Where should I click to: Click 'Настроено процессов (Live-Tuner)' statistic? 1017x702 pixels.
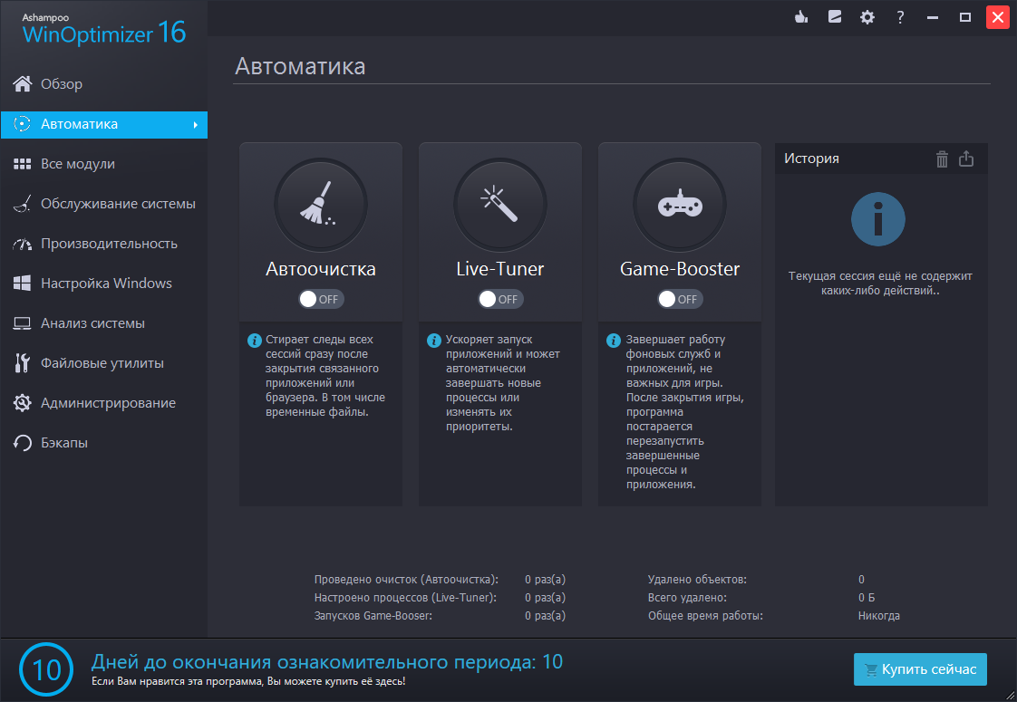click(405, 598)
